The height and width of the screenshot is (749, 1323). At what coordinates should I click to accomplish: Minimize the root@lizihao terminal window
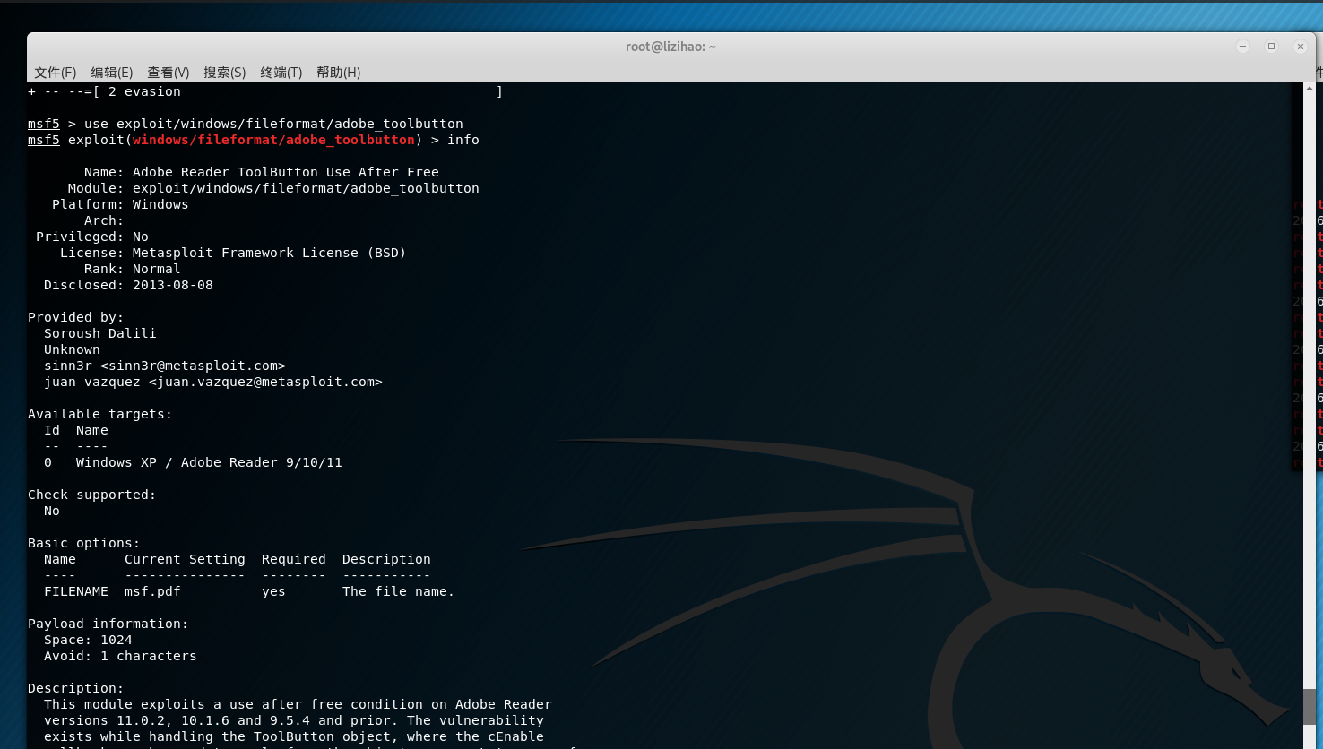tap(1242, 47)
